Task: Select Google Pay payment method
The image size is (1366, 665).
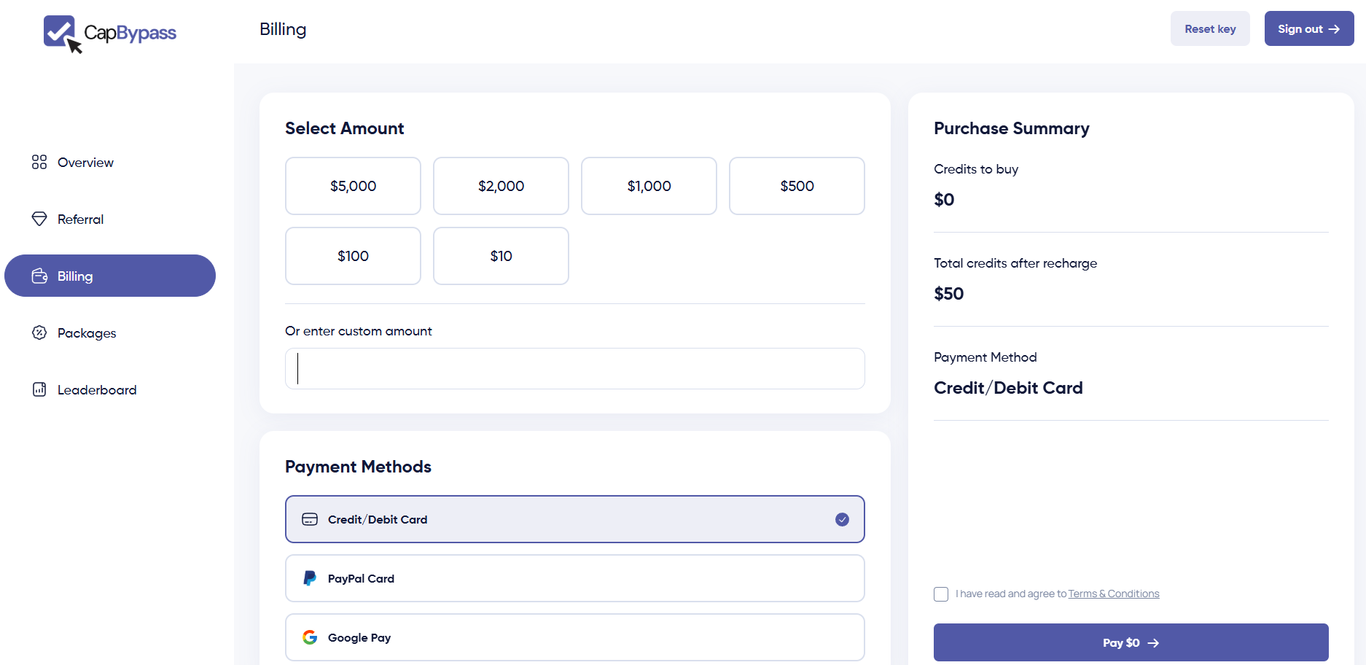Action: pyautogui.click(x=575, y=637)
